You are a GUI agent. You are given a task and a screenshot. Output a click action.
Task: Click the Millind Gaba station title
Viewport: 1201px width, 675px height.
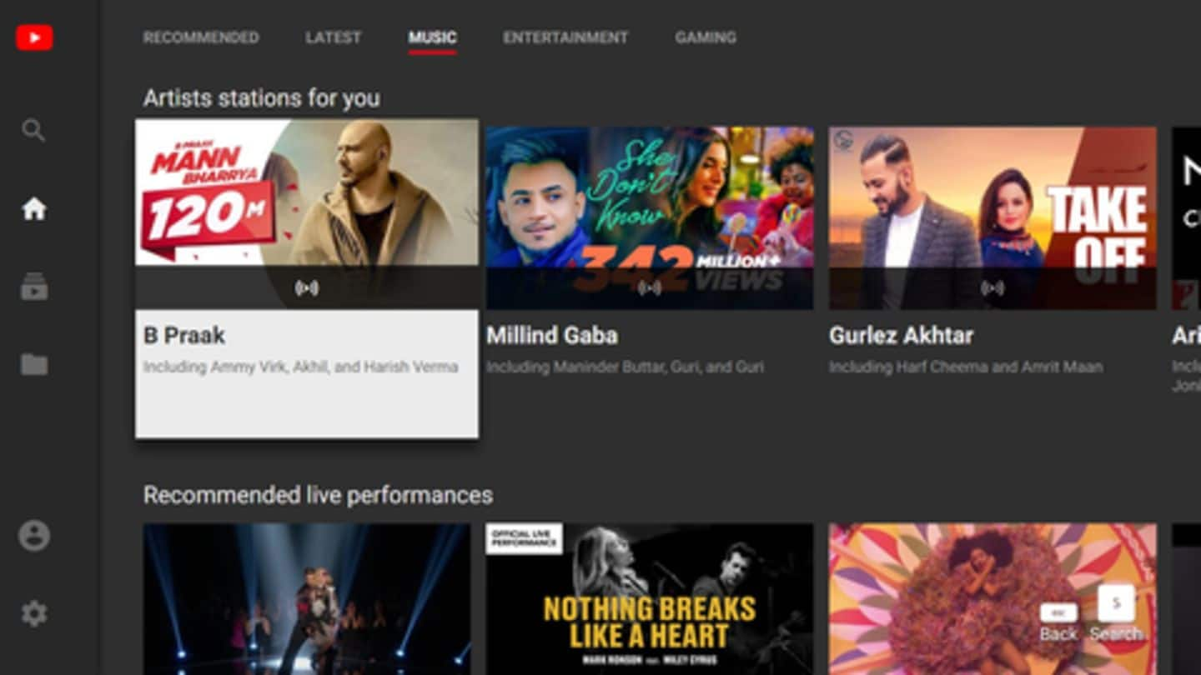click(x=552, y=336)
